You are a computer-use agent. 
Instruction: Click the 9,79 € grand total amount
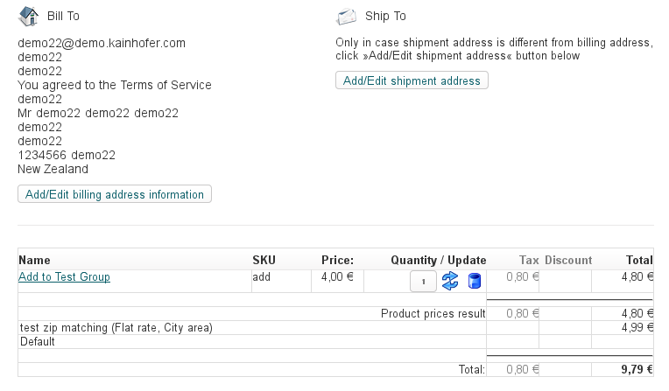pos(637,370)
